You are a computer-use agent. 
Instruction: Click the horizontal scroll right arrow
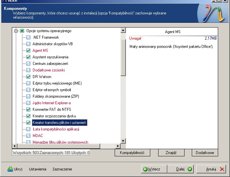click(118, 146)
